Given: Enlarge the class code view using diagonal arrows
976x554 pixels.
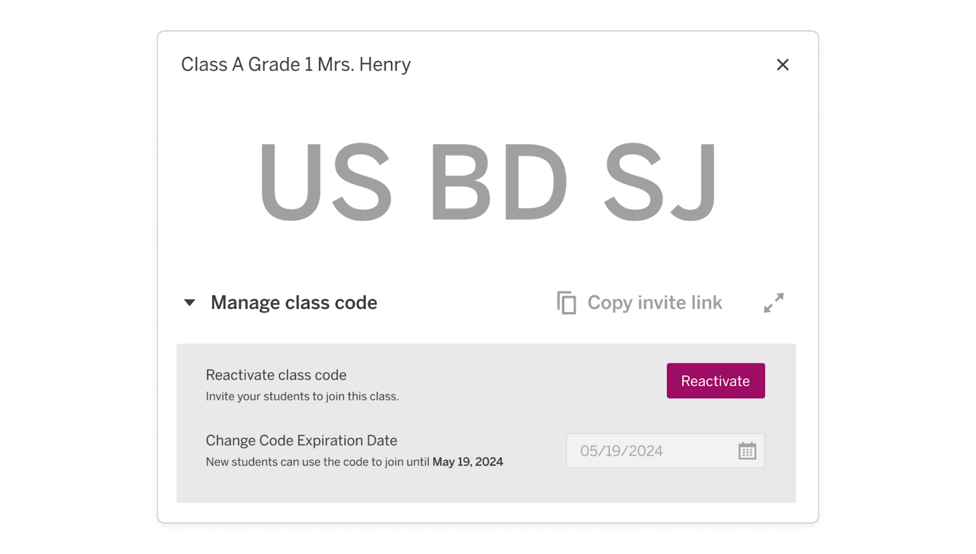Looking at the screenshot, I should [773, 302].
